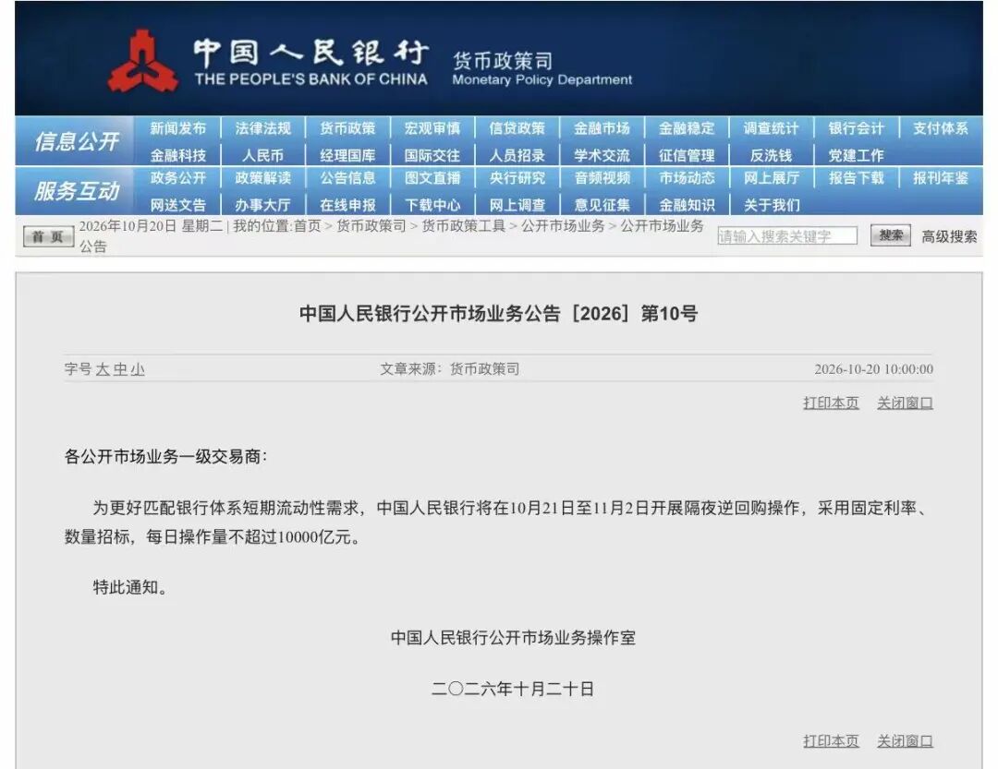Viewport: 998px width, 769px height.
Task: Open 宏观审慎 navigation link
Action: point(432,128)
